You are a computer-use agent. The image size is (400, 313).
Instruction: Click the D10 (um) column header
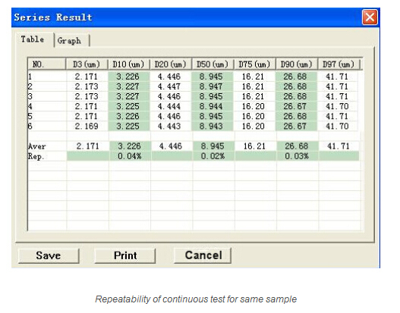coord(128,64)
